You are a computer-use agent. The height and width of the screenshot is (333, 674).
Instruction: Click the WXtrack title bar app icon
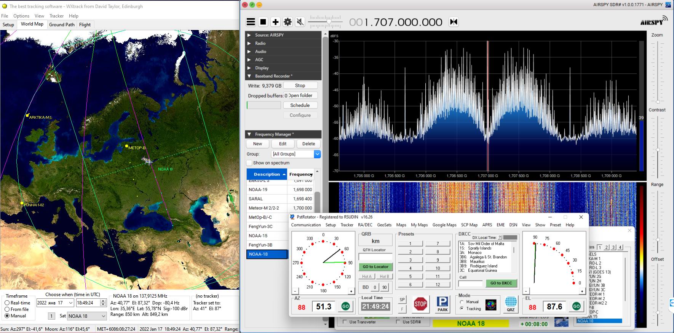5,6
